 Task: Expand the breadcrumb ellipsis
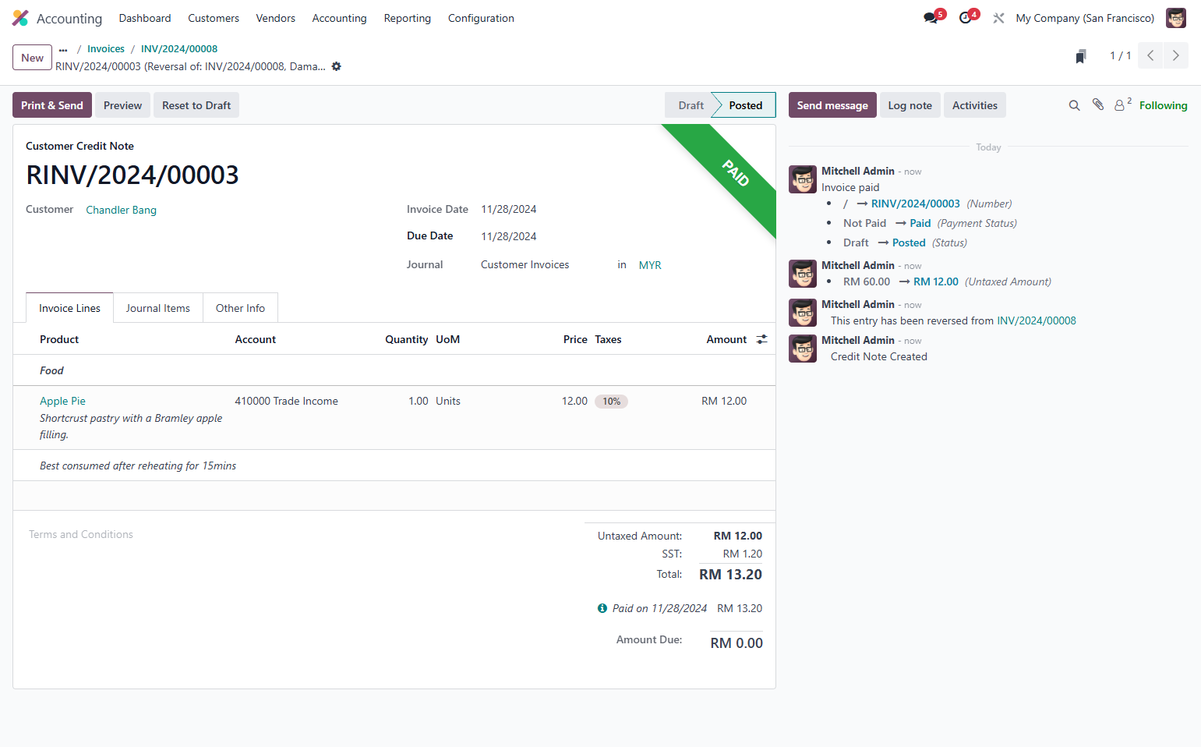pos(63,49)
